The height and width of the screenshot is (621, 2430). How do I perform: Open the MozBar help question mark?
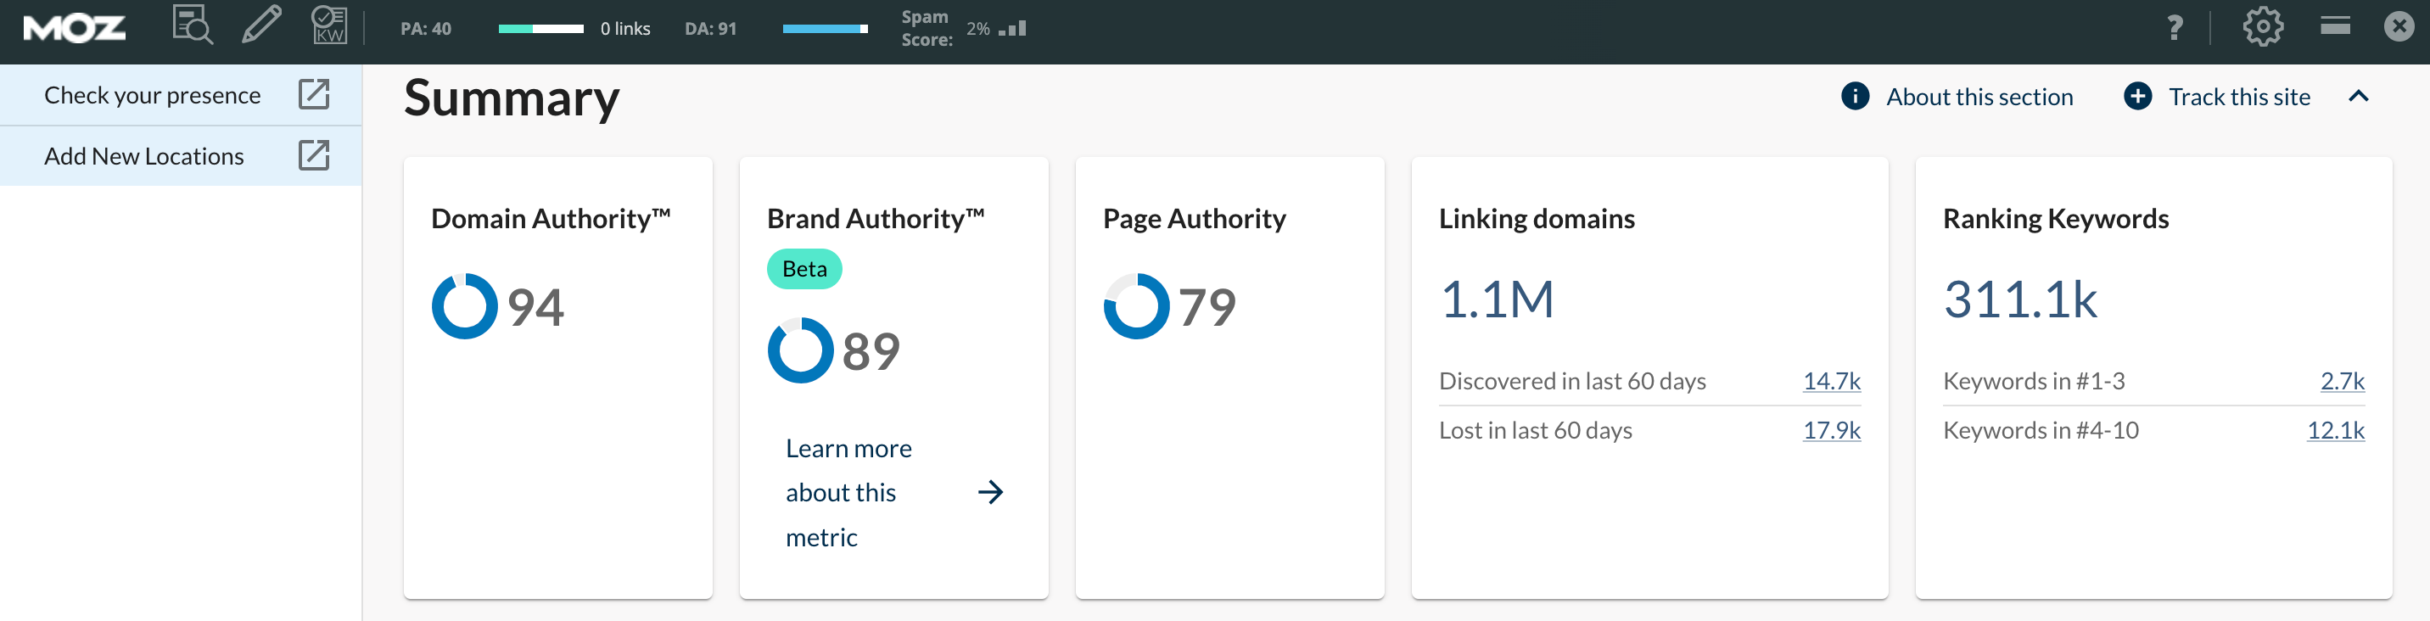click(2175, 27)
